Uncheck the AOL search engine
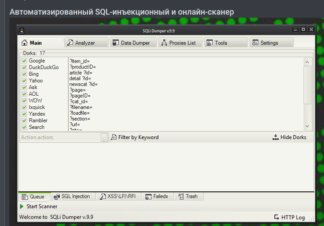The width and height of the screenshot is (324, 226). [x=24, y=94]
